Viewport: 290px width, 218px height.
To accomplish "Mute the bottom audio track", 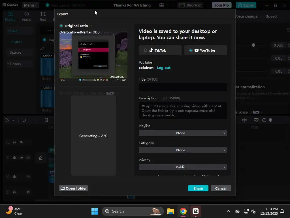I will 28,192.
